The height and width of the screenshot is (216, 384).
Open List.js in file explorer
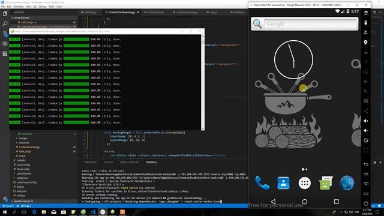click(x=22, y=156)
